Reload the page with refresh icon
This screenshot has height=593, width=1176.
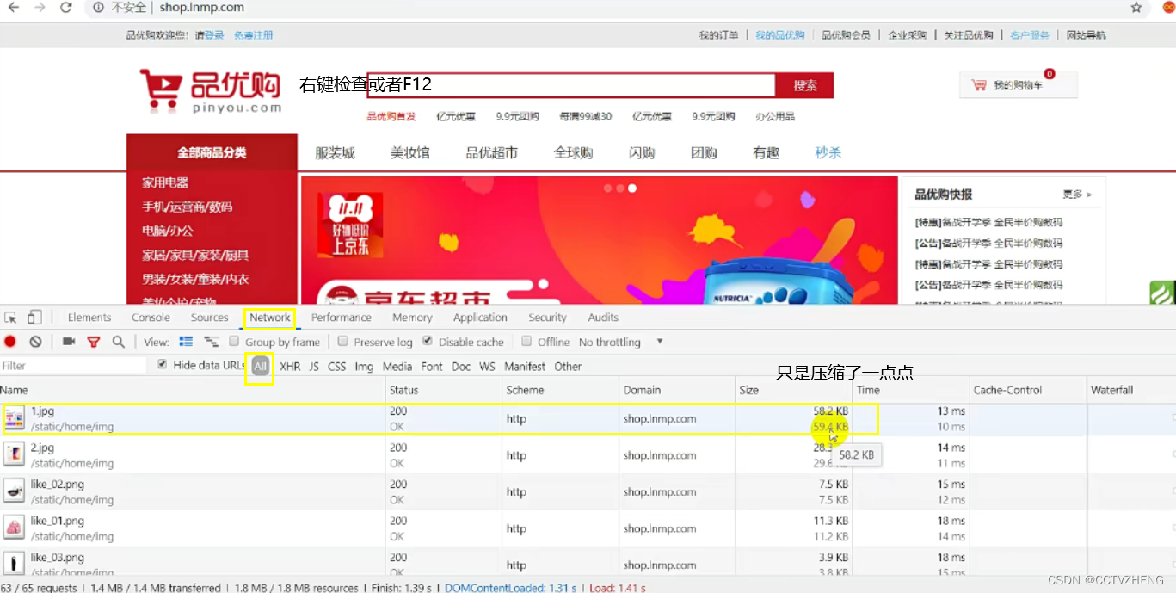tap(66, 8)
